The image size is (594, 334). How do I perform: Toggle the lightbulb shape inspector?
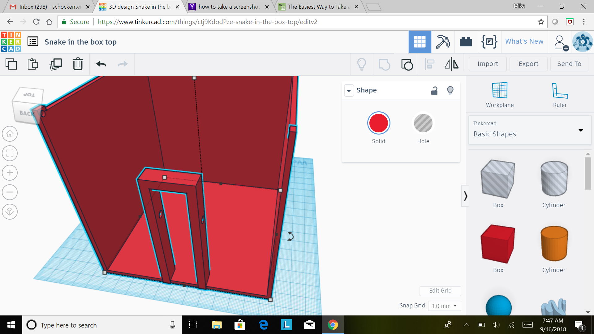click(x=450, y=91)
